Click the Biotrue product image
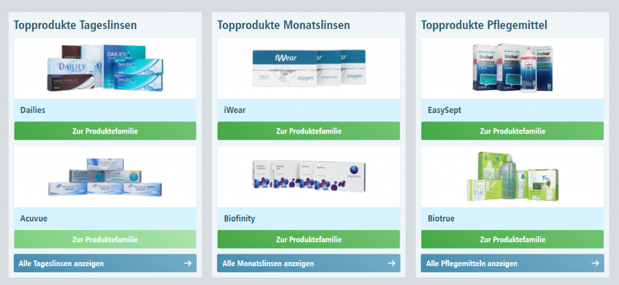 pos(512,176)
